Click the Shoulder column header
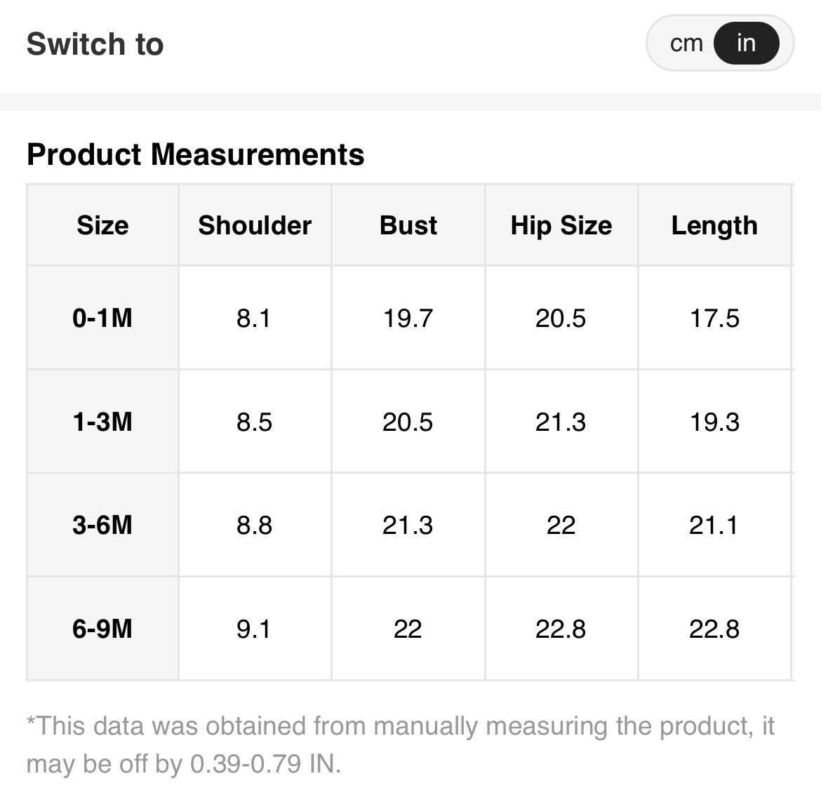The image size is (821, 809). pyautogui.click(x=255, y=225)
